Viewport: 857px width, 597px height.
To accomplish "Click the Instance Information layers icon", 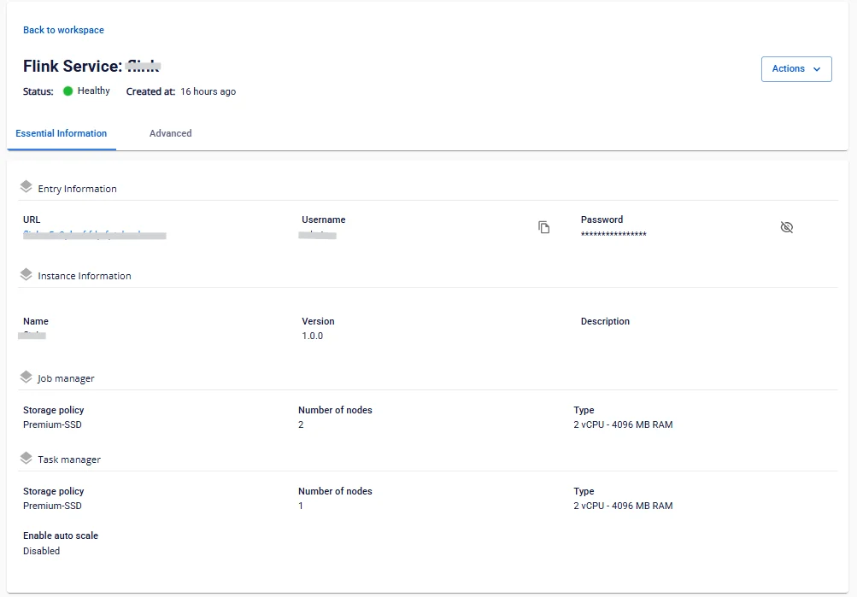I will pos(26,274).
